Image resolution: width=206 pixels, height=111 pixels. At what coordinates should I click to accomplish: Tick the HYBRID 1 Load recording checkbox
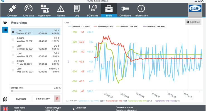tap(13, 70)
